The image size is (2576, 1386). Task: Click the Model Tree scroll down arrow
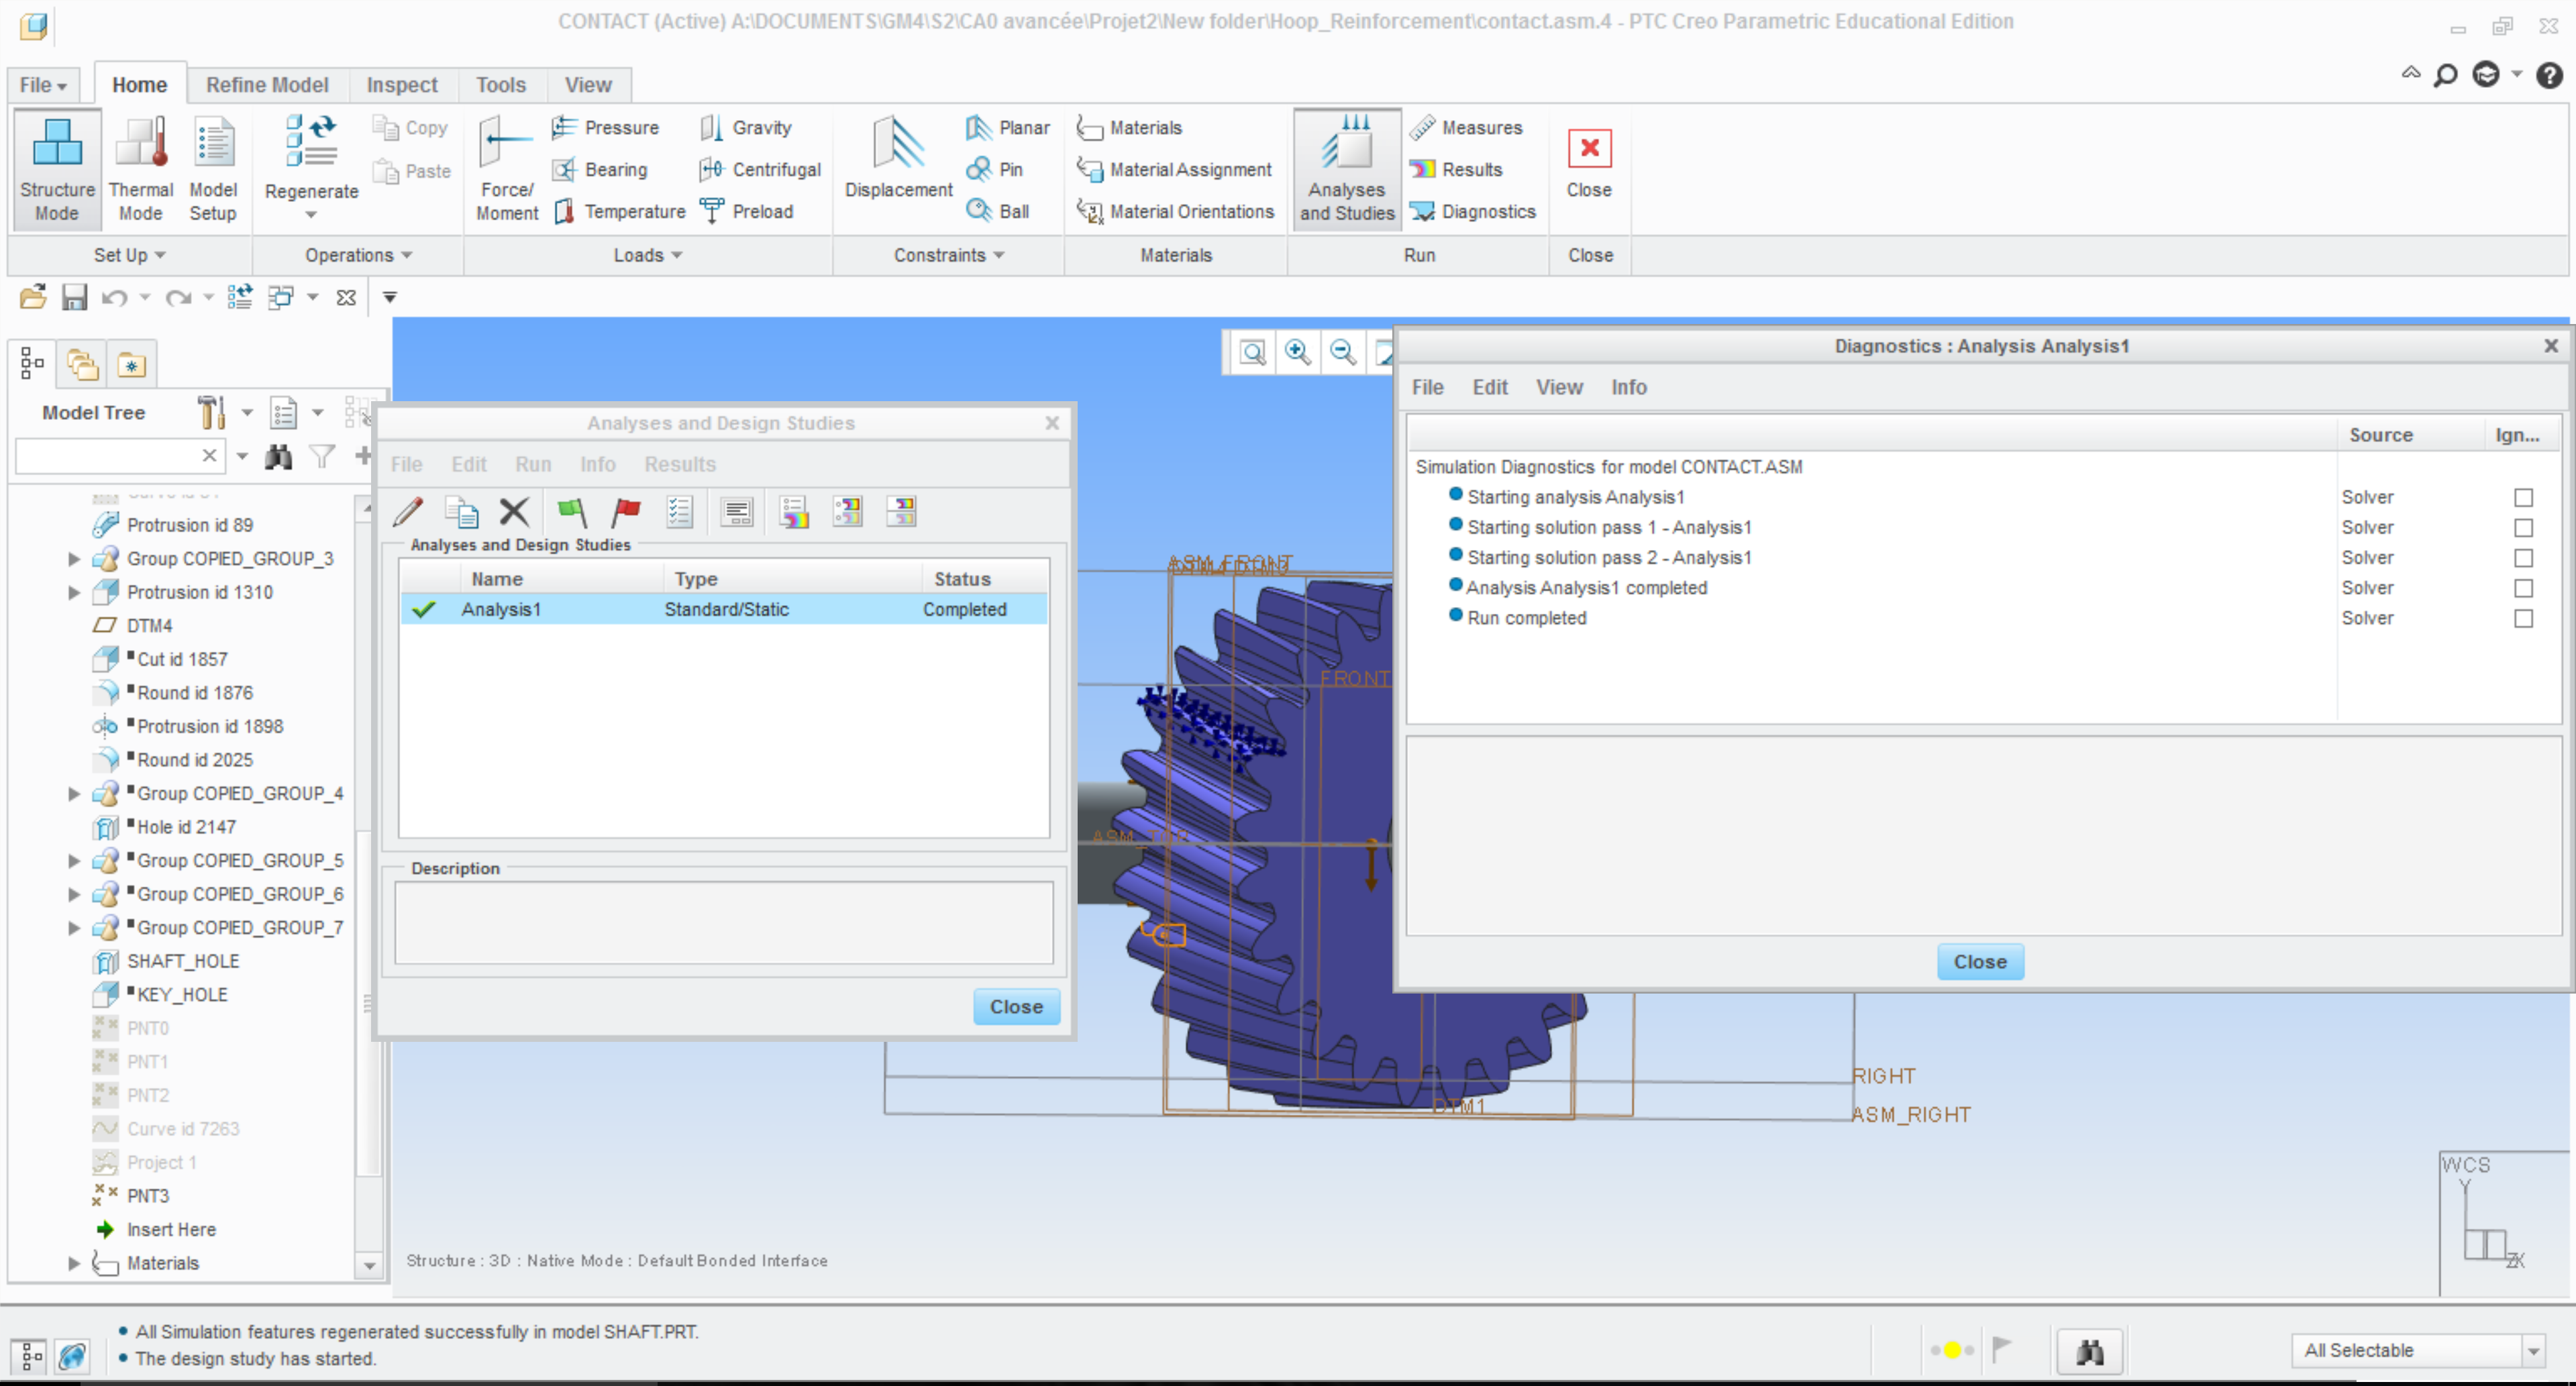coord(369,1266)
